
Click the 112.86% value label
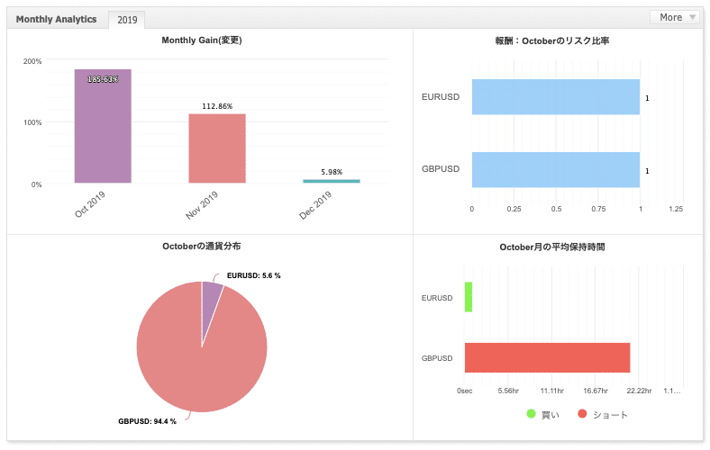coord(217,106)
